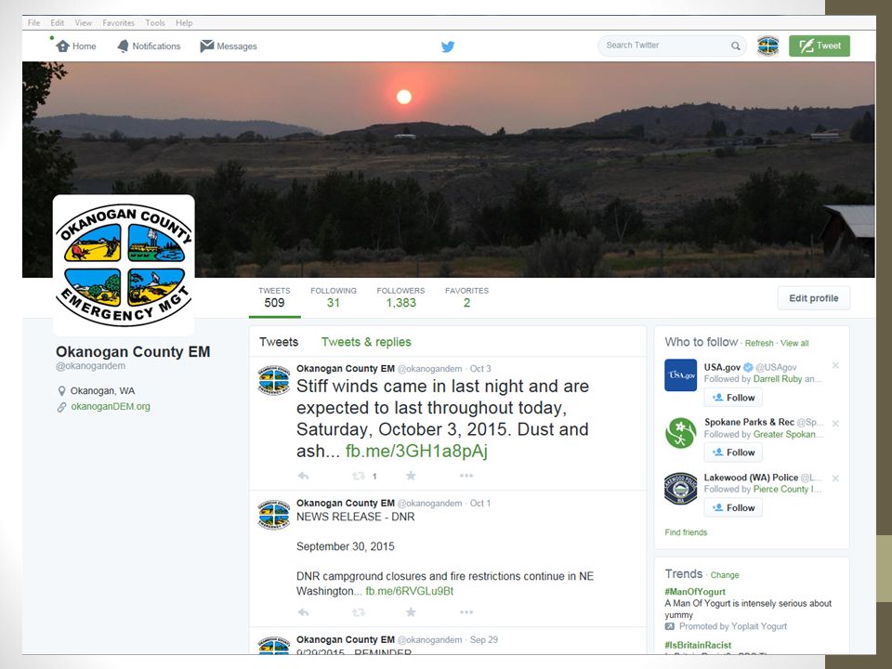Open the #IsBritainRacist trend
Viewport: 892px width, 669px height.
coord(698,645)
